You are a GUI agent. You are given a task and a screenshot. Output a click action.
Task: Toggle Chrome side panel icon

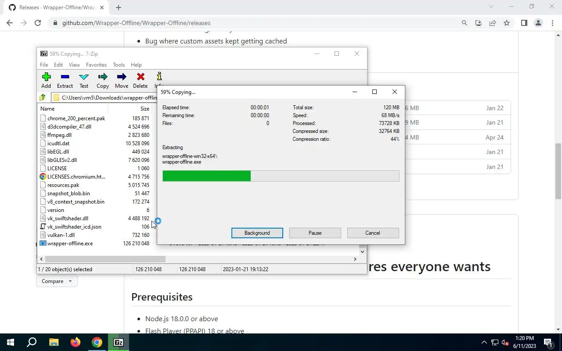(x=524, y=23)
